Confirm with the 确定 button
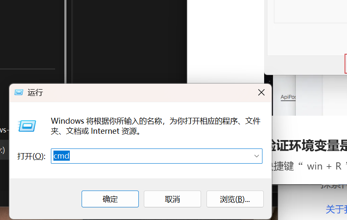Screen dimensions: 347x220 pyautogui.click(x=110, y=199)
